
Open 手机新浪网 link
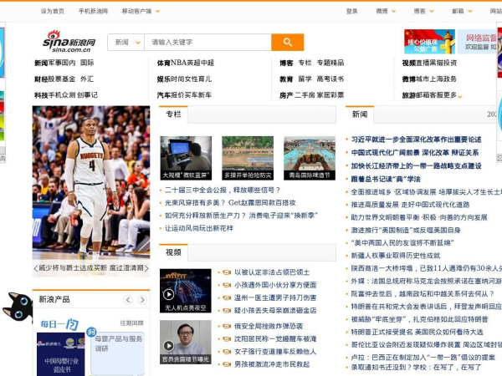point(93,11)
